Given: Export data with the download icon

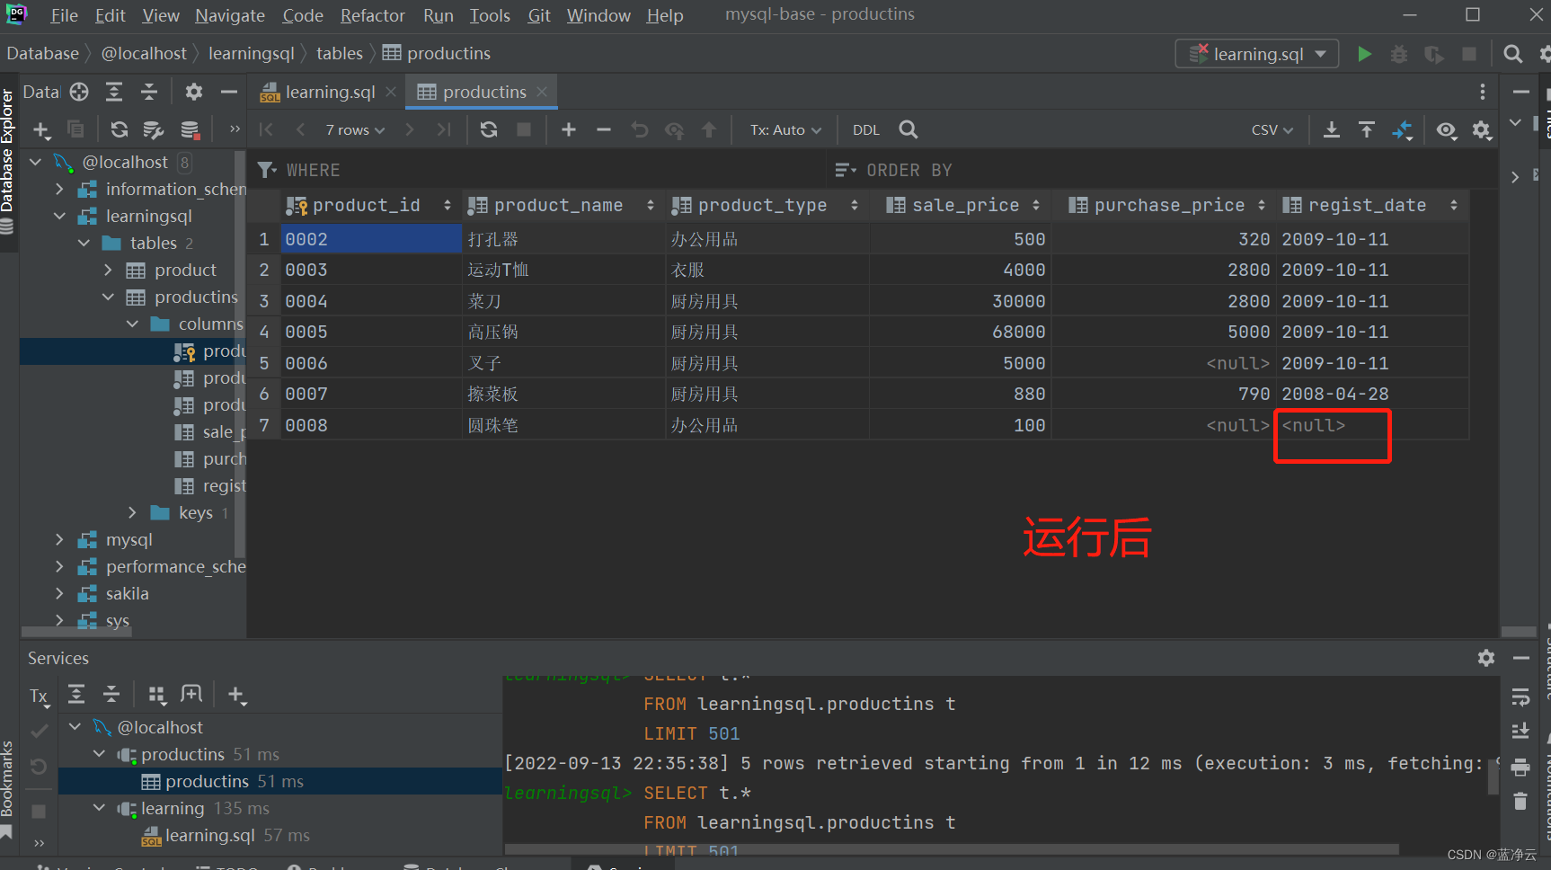Looking at the screenshot, I should pos(1332,129).
